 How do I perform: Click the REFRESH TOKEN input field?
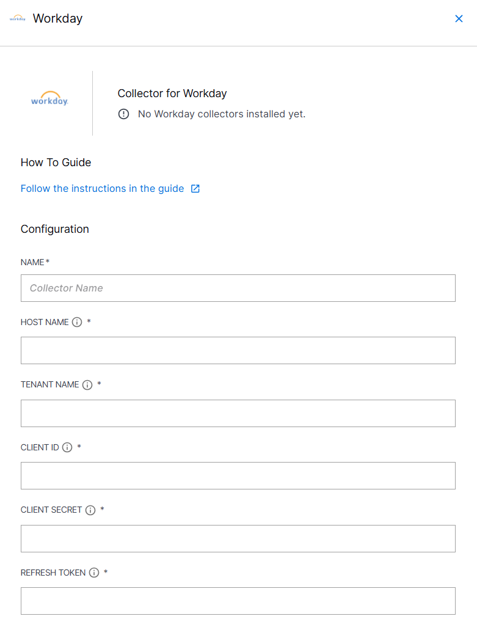coord(238,601)
